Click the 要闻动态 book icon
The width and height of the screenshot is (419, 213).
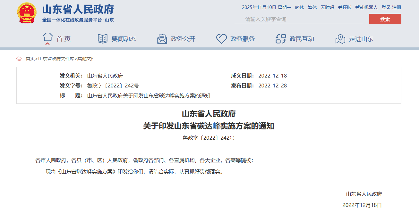coord(103,39)
